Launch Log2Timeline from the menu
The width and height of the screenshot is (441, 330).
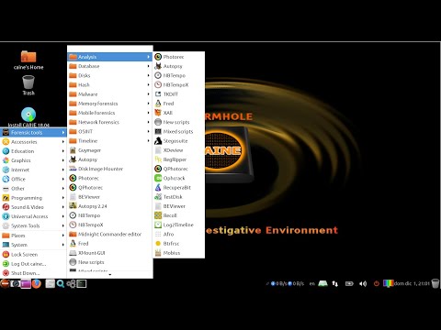pyautogui.click(x=179, y=225)
